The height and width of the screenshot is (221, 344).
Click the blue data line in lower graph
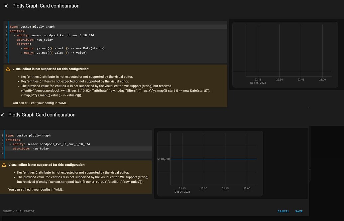(x=213, y=159)
